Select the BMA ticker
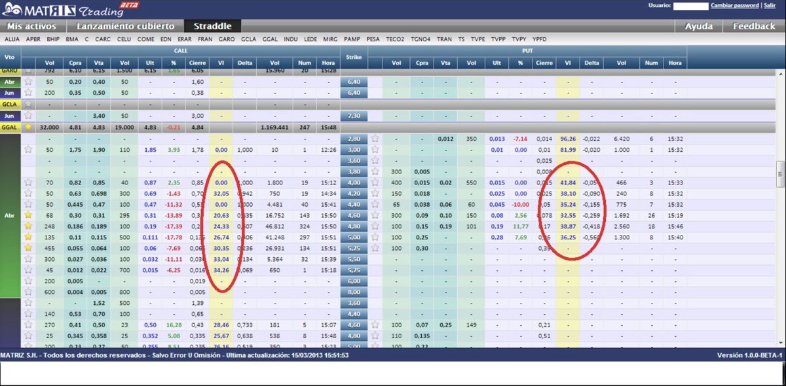 (72, 39)
